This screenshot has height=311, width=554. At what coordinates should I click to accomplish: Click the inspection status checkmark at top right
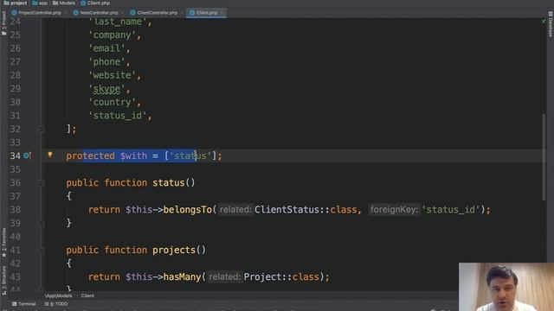click(544, 22)
